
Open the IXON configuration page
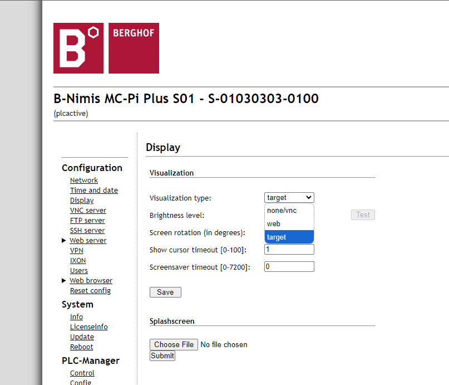[x=78, y=261]
